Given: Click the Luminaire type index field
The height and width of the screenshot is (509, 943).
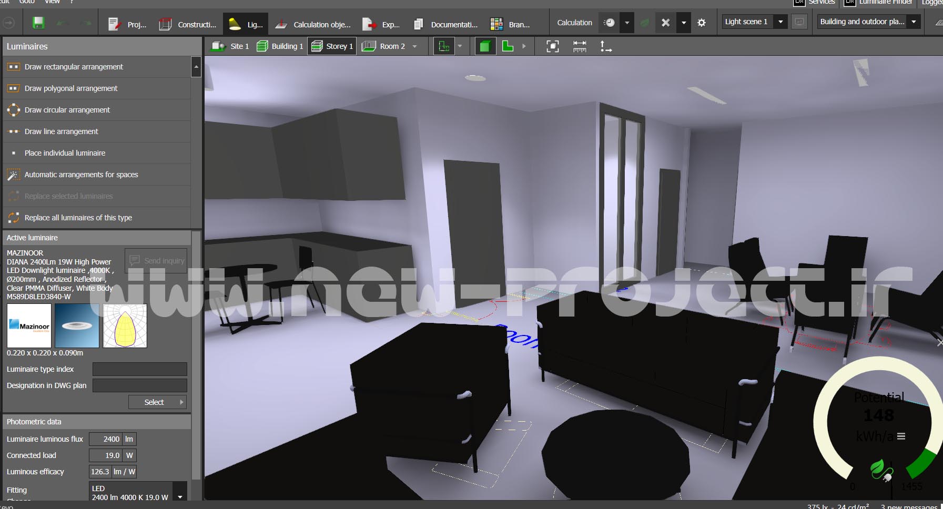Looking at the screenshot, I should (x=140, y=369).
